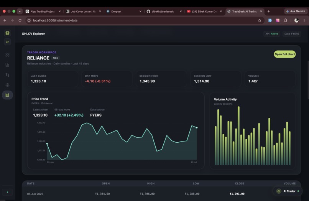Close the Algo Trading Project tab

click(60, 12)
